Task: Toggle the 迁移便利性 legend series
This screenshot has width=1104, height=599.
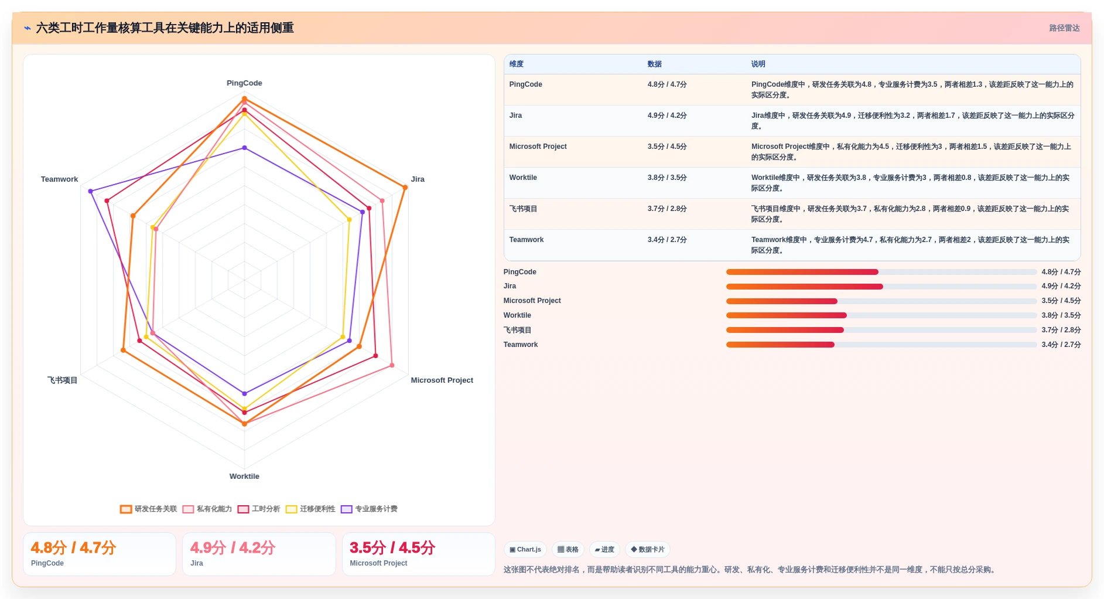Action: point(310,509)
